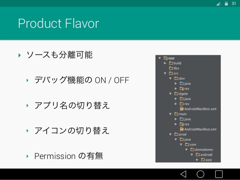
Task: Click the res folder icon under main
Action: point(182,124)
